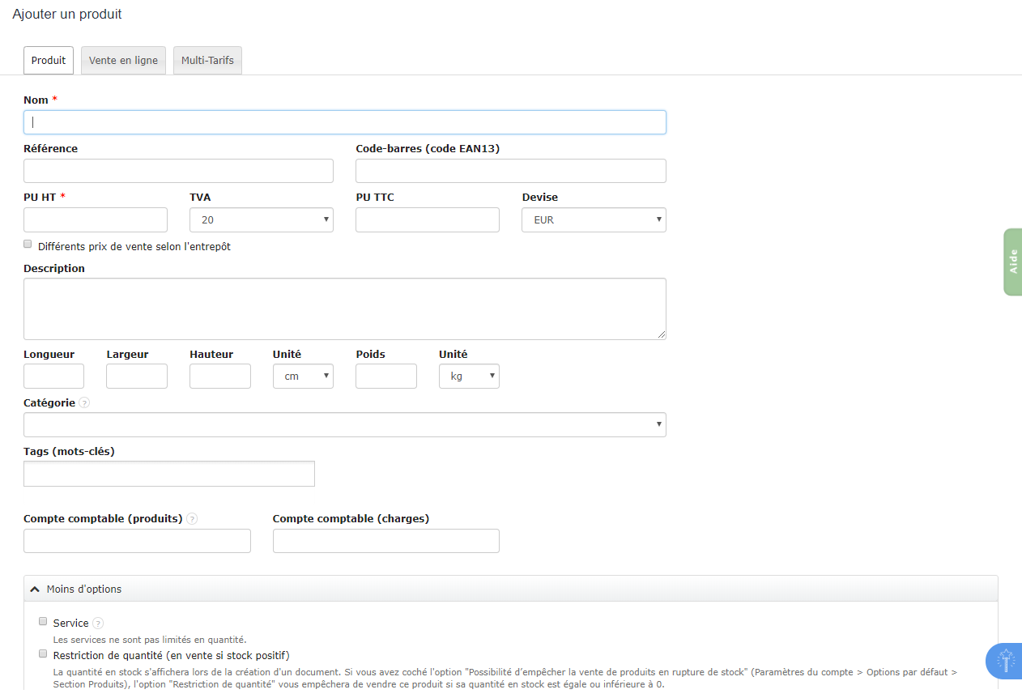The image size is (1022, 698).
Task: Open the weight Unité dropdown showing kg
Action: tap(469, 376)
